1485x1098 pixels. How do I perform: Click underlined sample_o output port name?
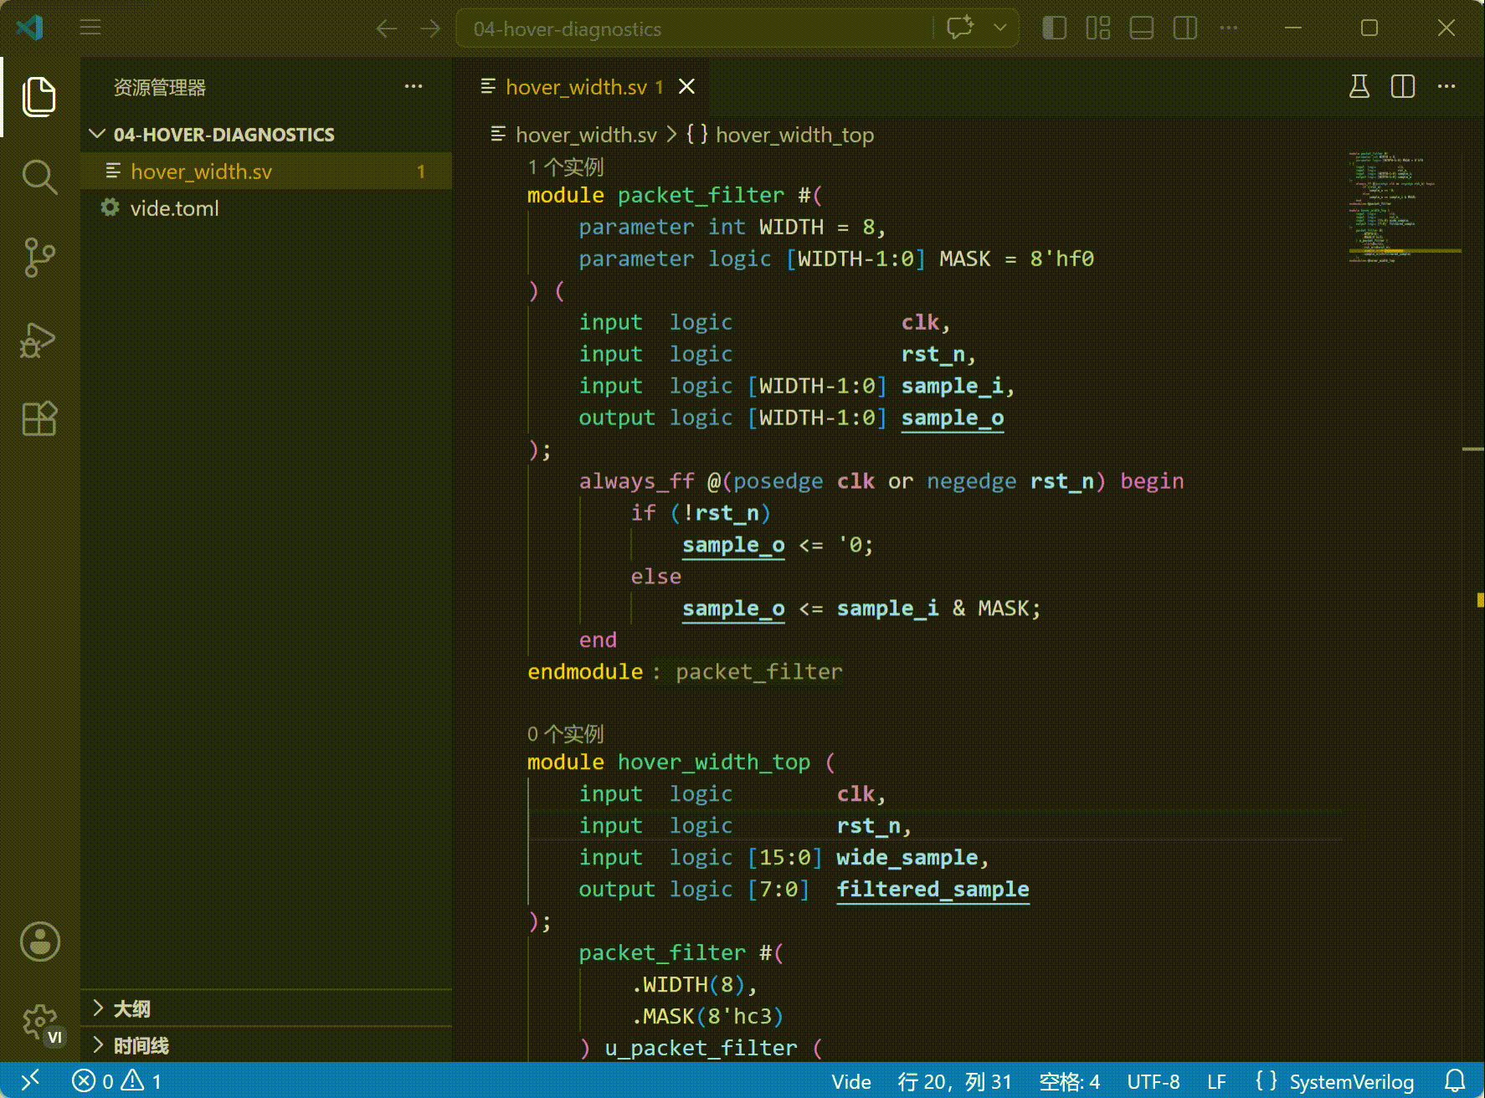[x=952, y=418]
